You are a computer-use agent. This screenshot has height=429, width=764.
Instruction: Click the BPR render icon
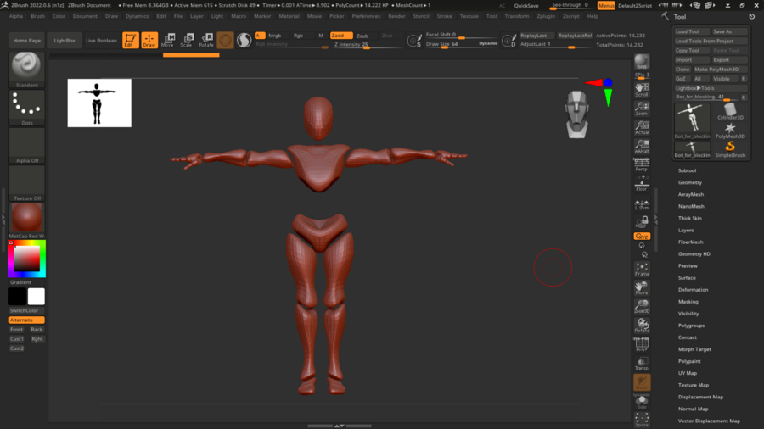click(642, 62)
